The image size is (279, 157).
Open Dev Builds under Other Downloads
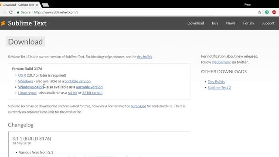(216, 82)
